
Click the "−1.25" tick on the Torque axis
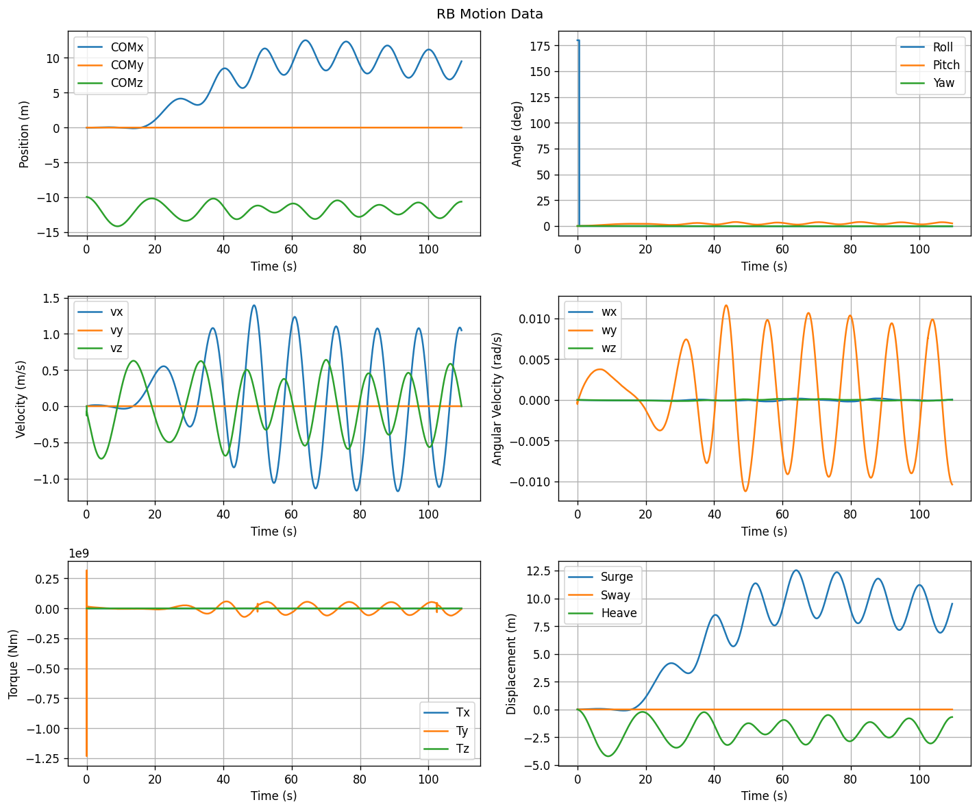(x=48, y=758)
